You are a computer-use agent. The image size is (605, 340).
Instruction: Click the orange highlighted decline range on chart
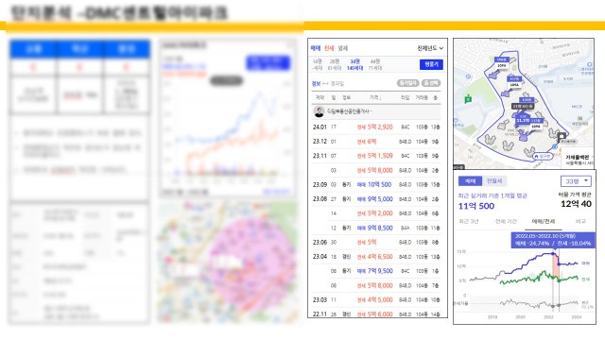tap(556, 265)
